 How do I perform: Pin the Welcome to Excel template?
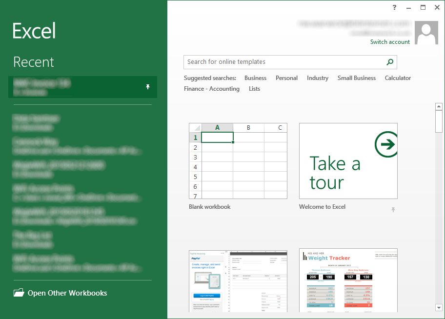coord(393,210)
